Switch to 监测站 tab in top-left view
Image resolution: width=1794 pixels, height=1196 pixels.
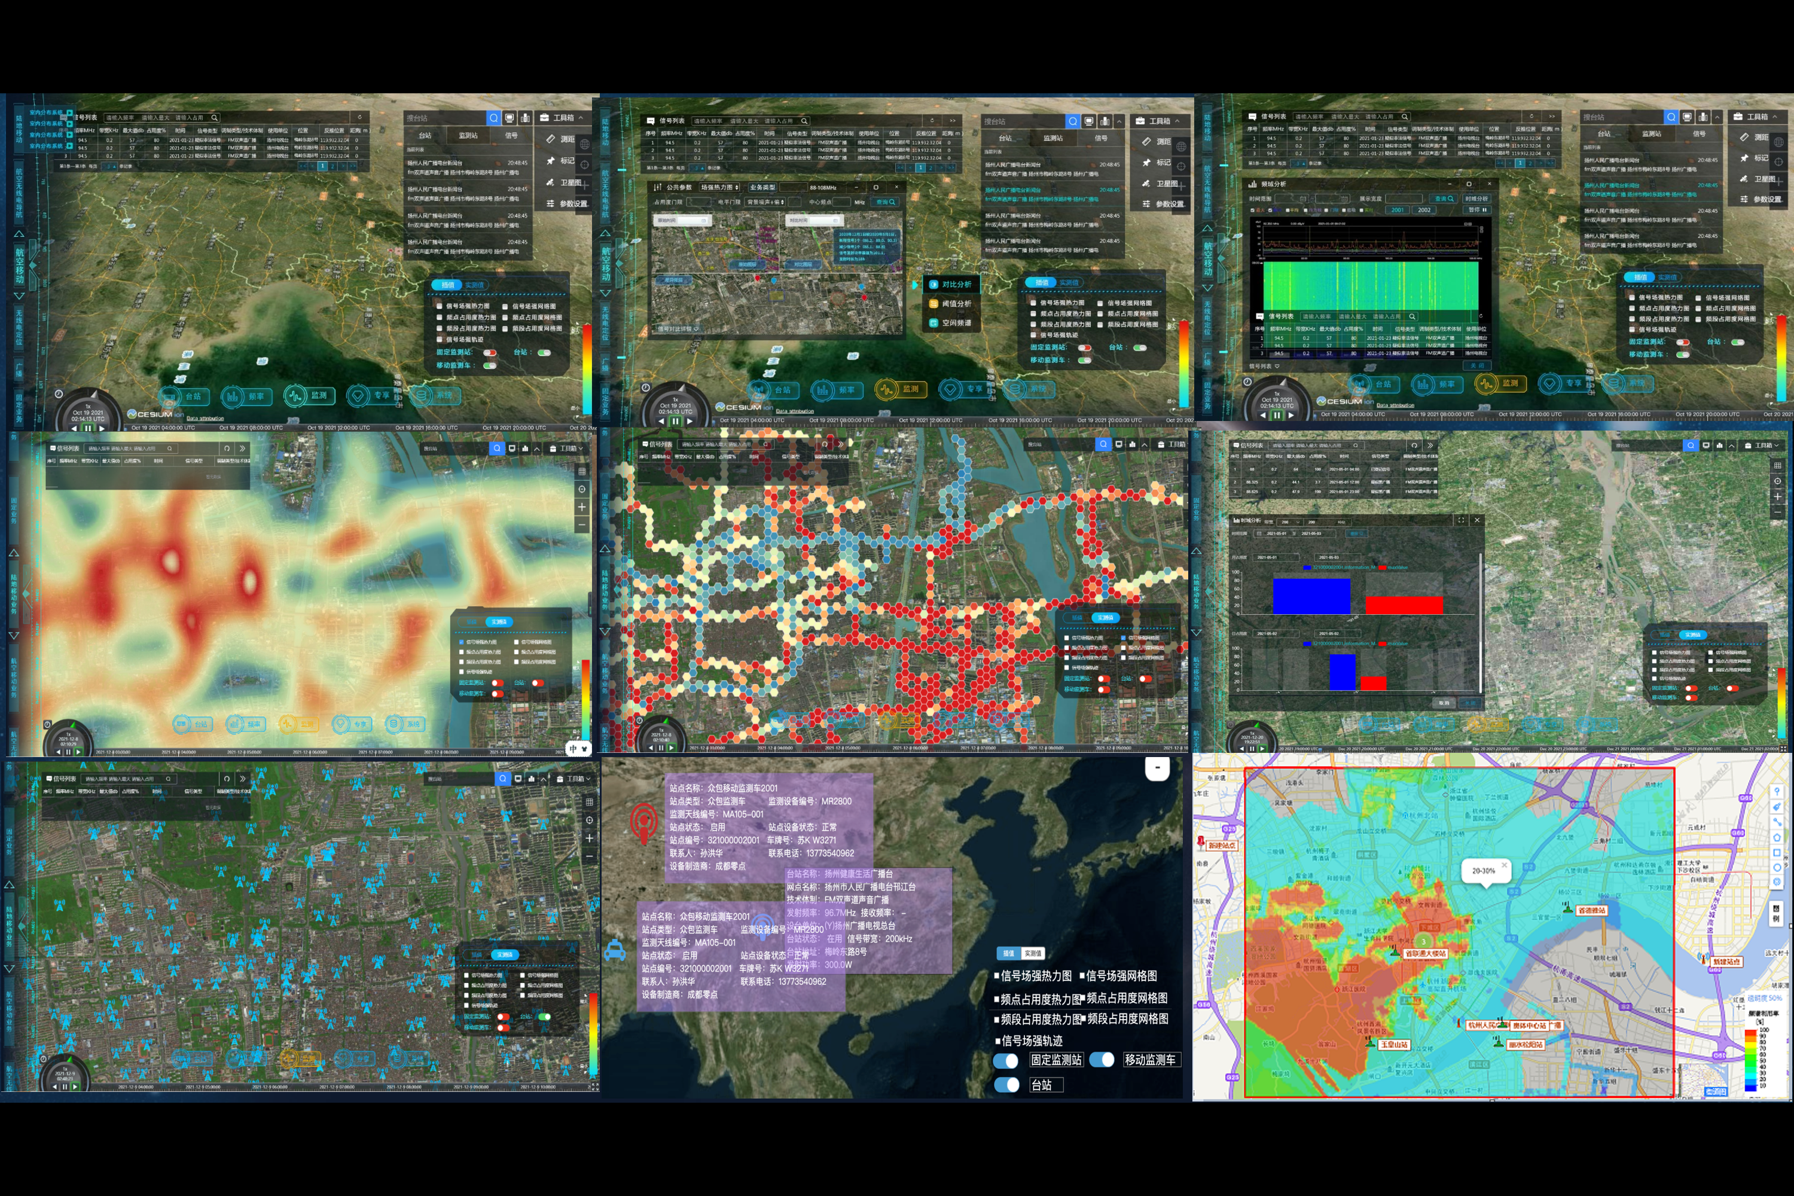click(x=468, y=135)
